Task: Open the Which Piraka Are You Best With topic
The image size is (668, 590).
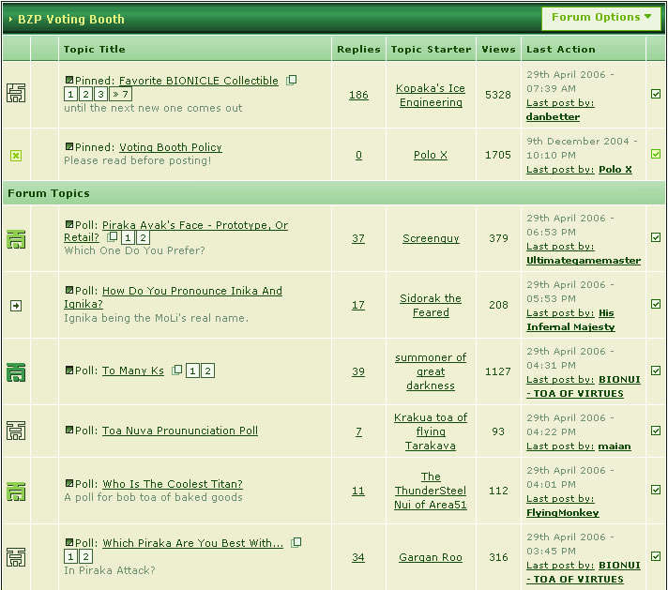Action: coord(193,543)
